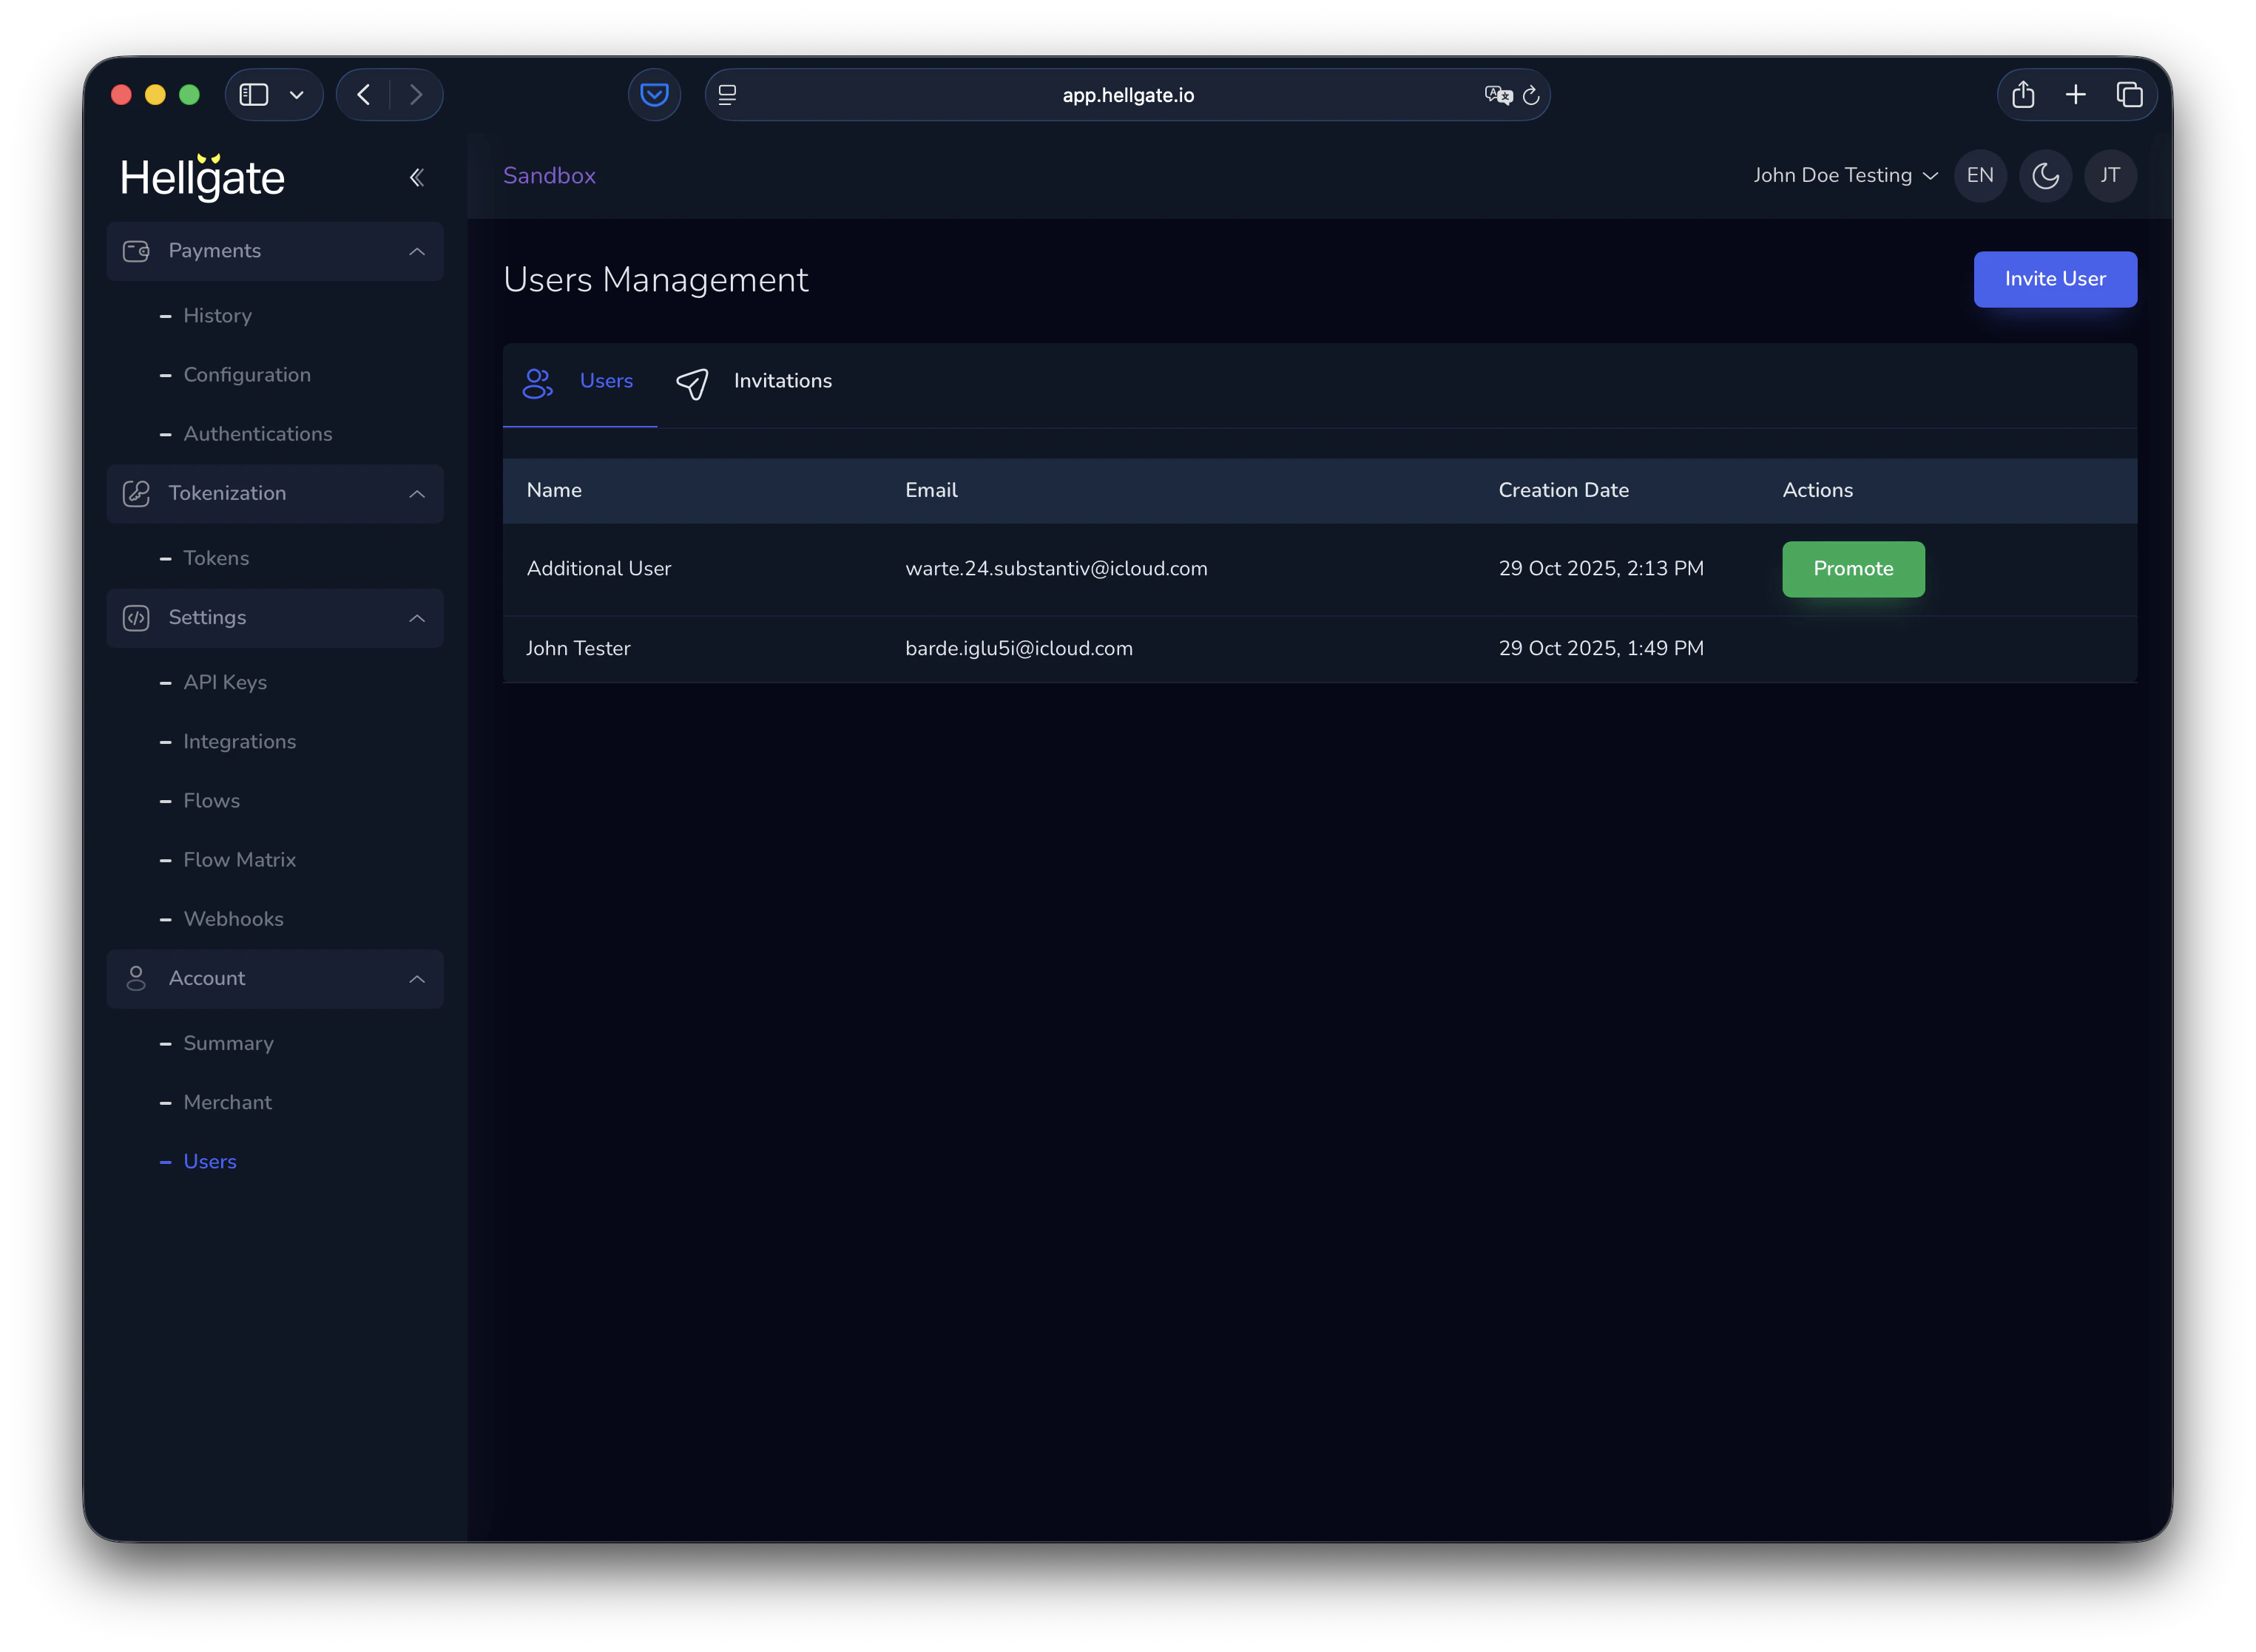
Task: Select the John Tester name cell
Action: coord(578,649)
